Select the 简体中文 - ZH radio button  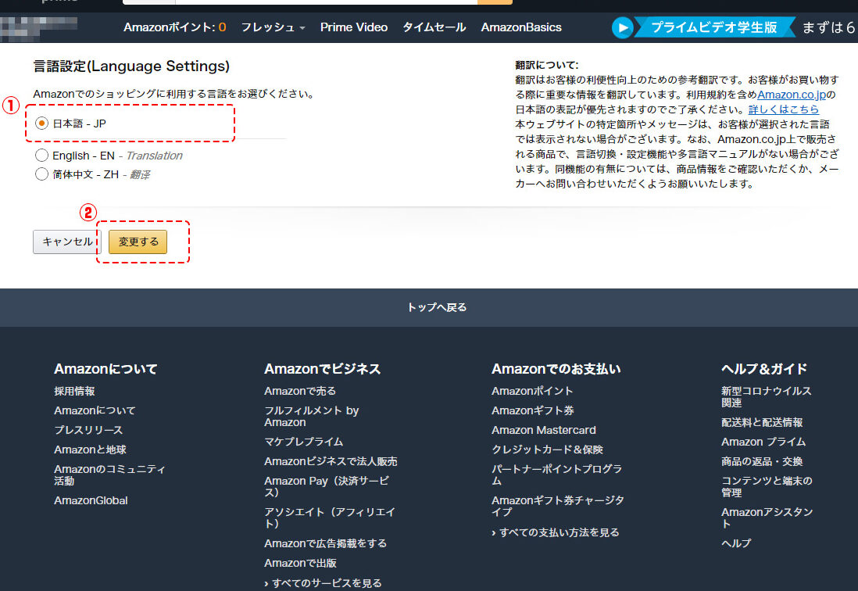[x=41, y=174]
